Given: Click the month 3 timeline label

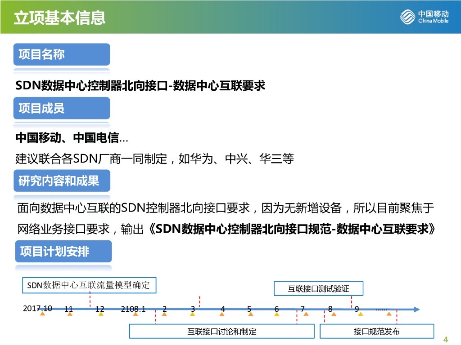Looking at the screenshot, I should [193, 309].
